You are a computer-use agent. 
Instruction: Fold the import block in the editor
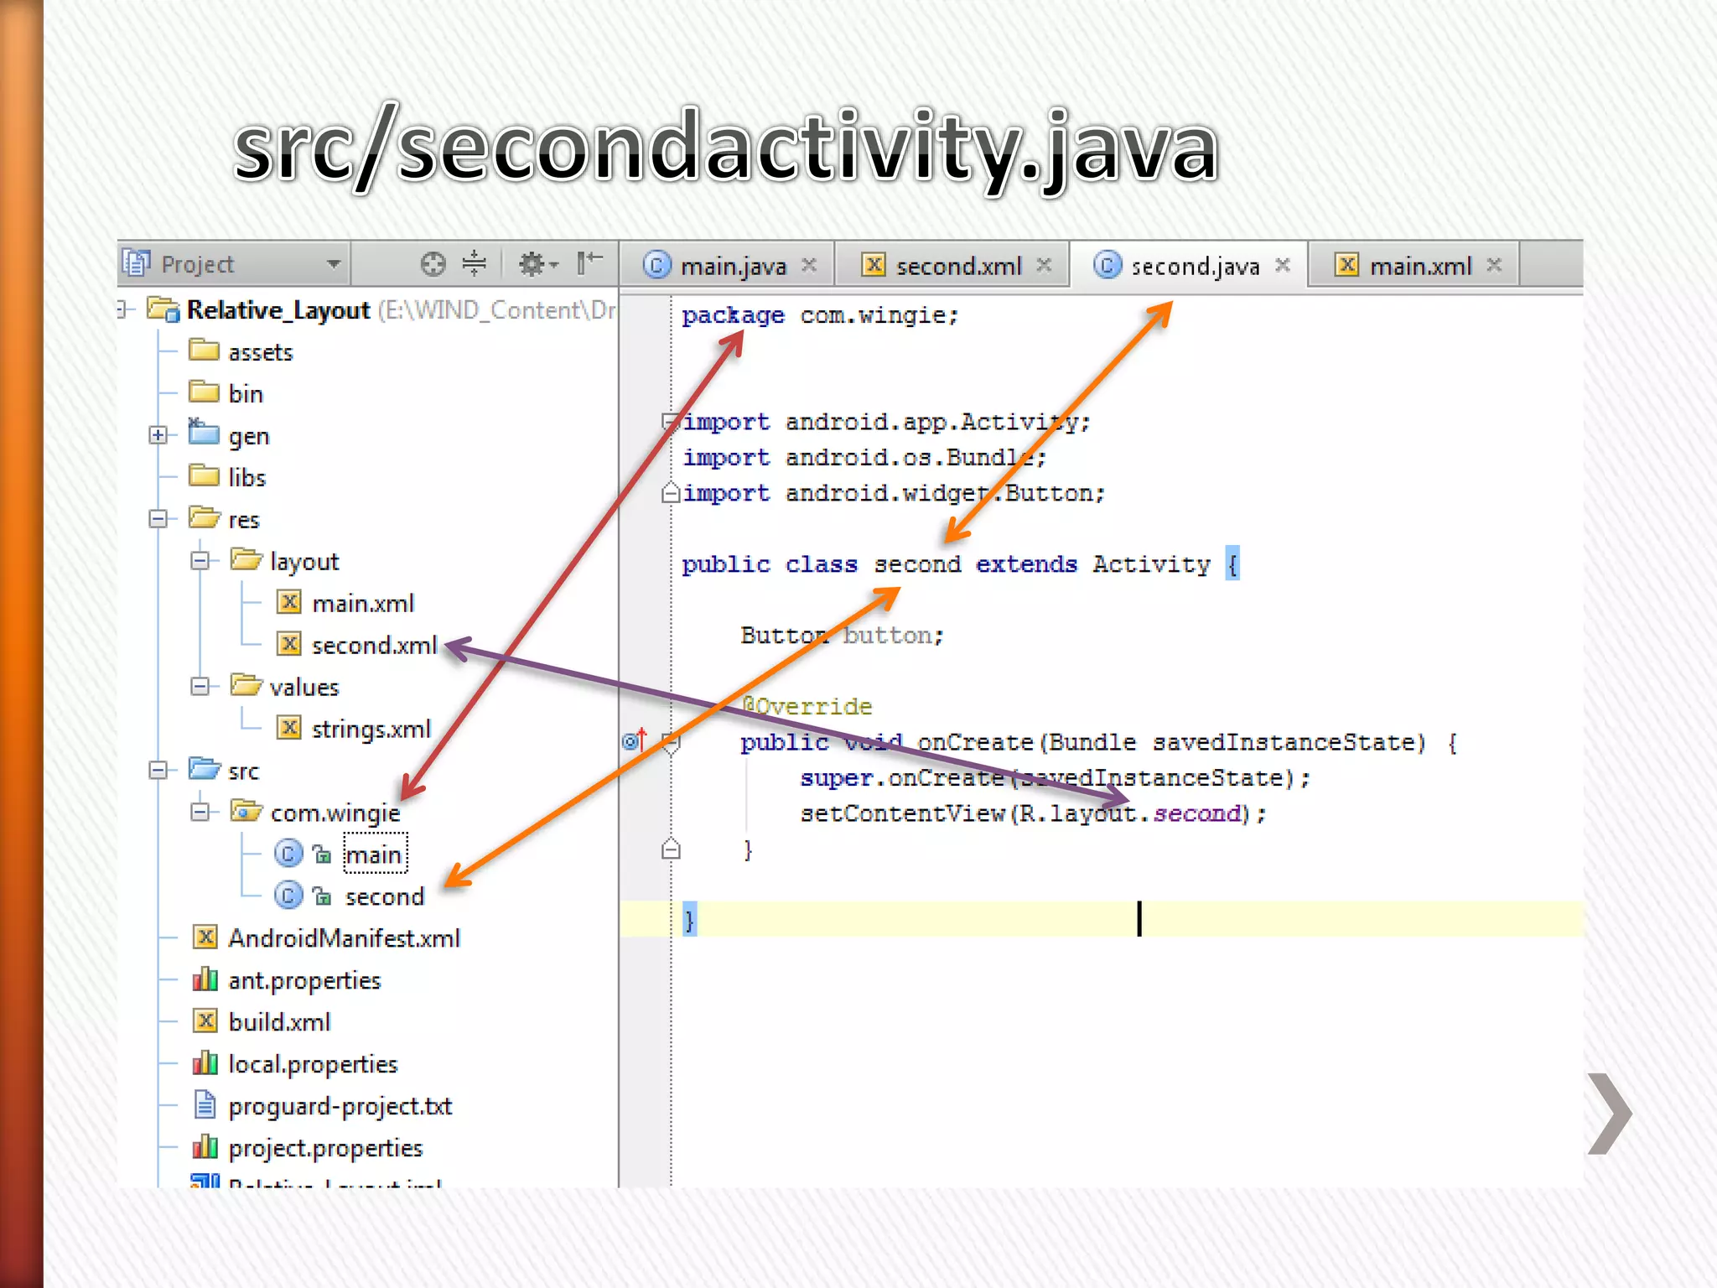coord(670,421)
